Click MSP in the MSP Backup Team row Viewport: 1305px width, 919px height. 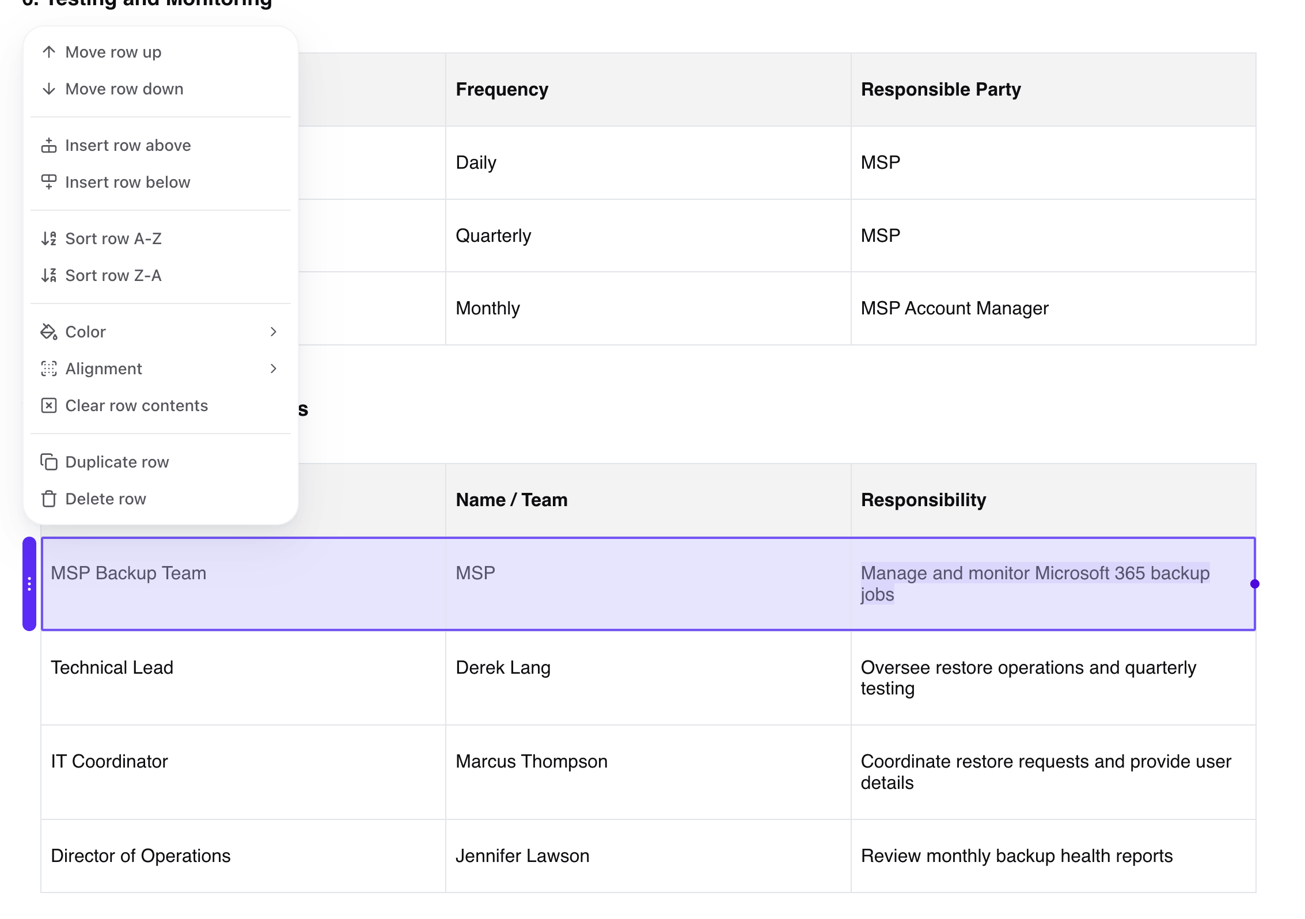click(648, 584)
